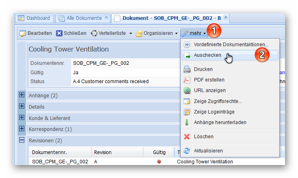The image size is (298, 178).
Task: Select Vordefinierte Dokumentaktionen menu entry
Action: (231, 45)
